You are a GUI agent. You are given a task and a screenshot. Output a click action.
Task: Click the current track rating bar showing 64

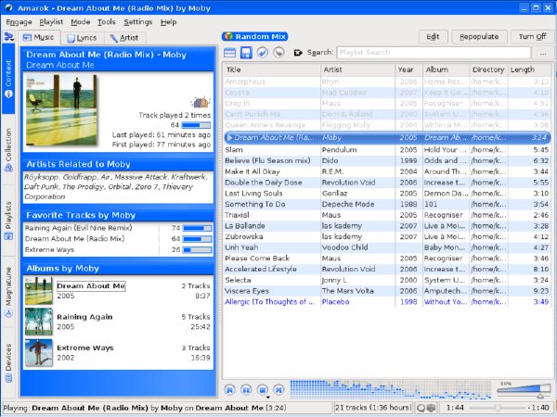tap(196, 125)
